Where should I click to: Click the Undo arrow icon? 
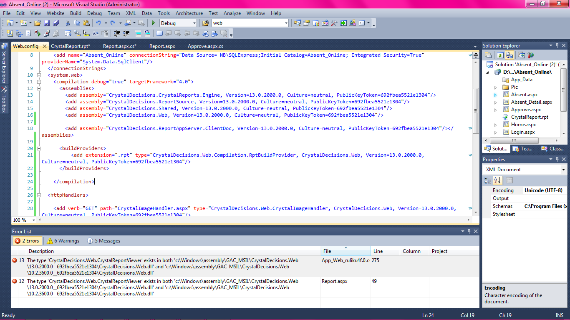tap(98, 23)
